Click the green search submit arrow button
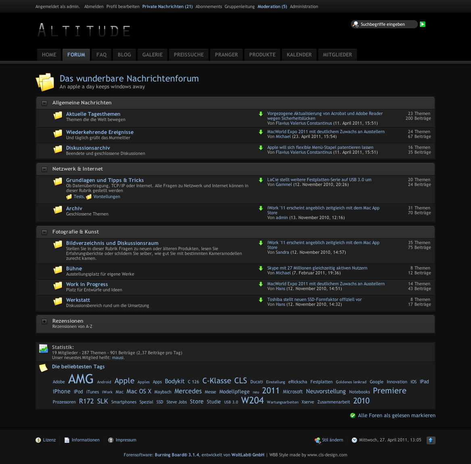The height and width of the screenshot is (464, 471). click(x=423, y=24)
